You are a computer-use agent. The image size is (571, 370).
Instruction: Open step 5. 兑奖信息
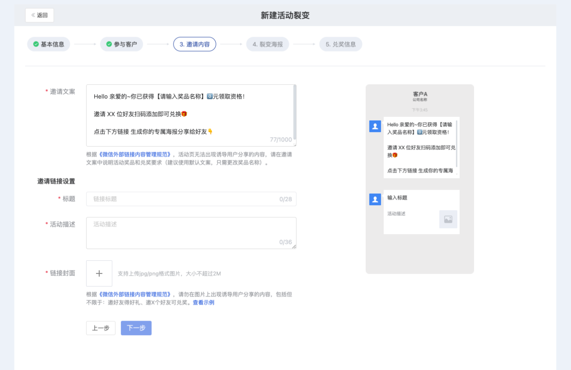(x=340, y=44)
